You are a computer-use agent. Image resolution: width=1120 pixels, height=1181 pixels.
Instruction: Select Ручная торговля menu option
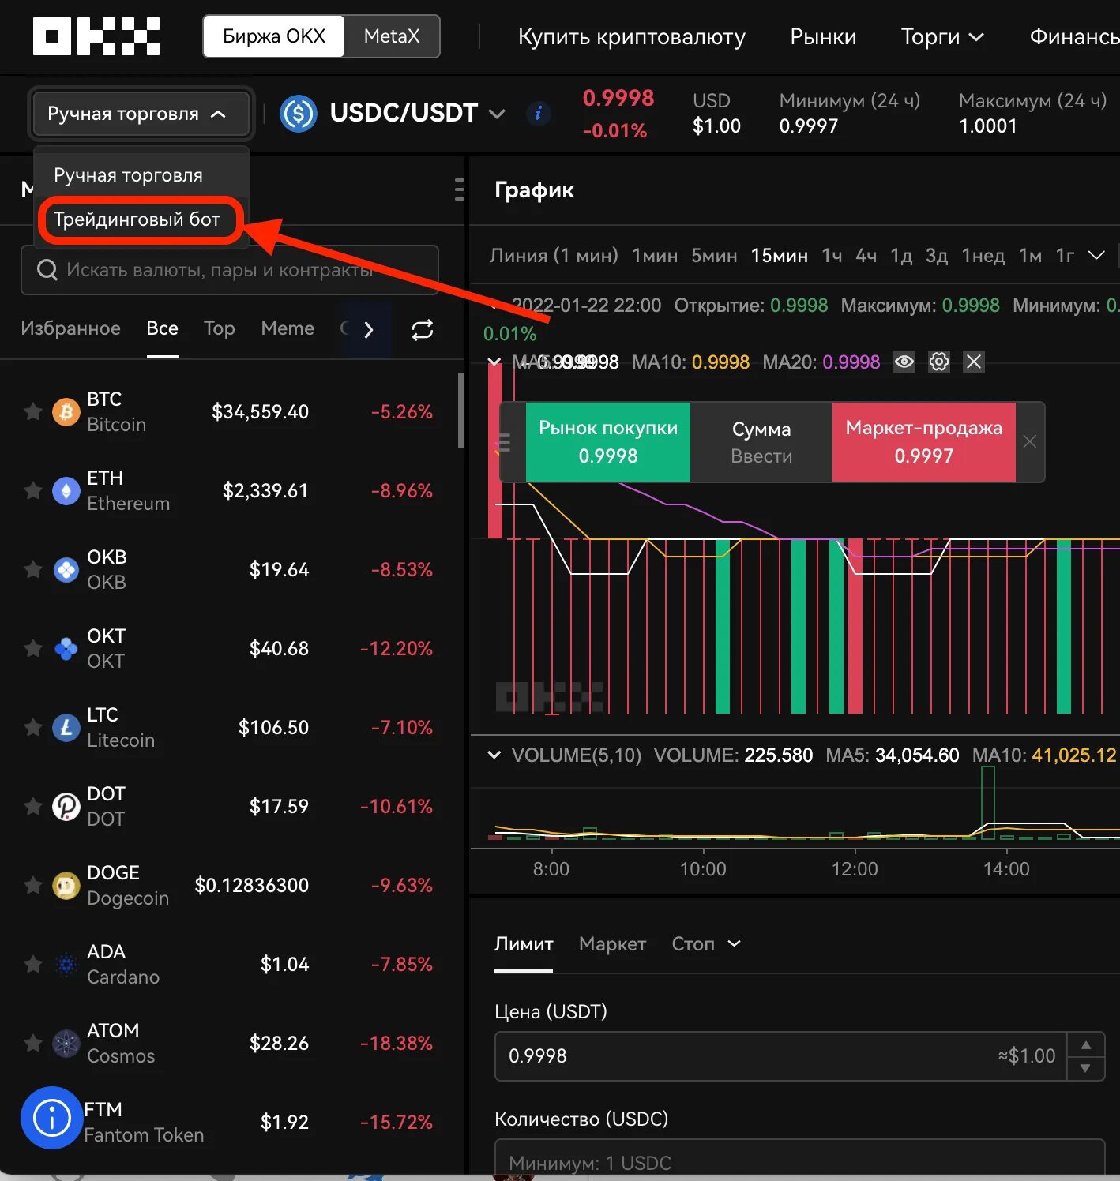(x=128, y=175)
